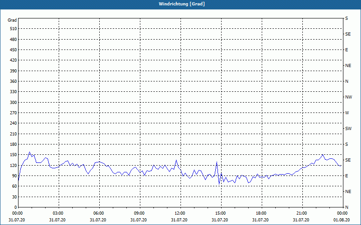Click the 90 degree axis label
361x225 pixels.
click(x=14, y=176)
